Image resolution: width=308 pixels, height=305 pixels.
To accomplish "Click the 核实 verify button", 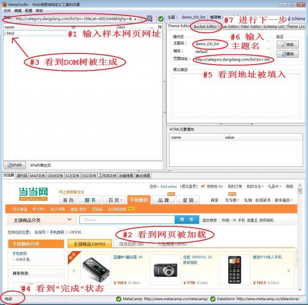I will tap(288, 45).
